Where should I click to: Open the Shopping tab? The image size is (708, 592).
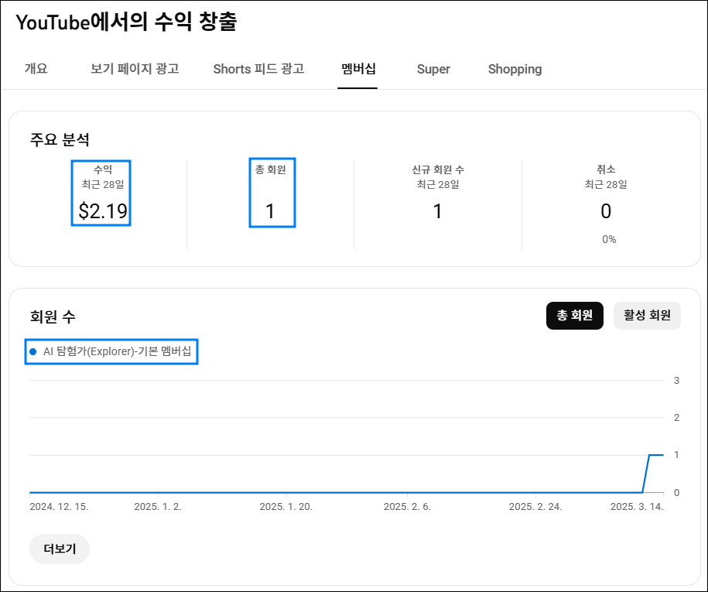pos(514,69)
